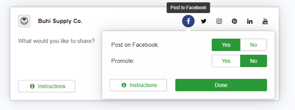Viewport: 295px width, 110px height.
Task: Confirm settings with the Done button
Action: click(x=221, y=85)
